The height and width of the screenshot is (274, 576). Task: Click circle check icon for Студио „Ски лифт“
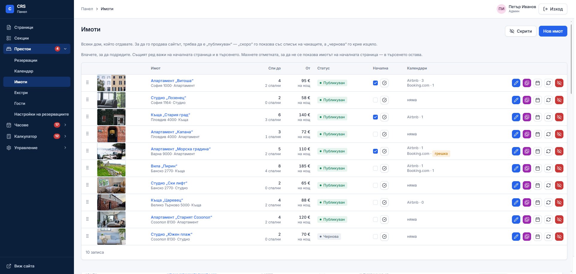tap(384, 185)
